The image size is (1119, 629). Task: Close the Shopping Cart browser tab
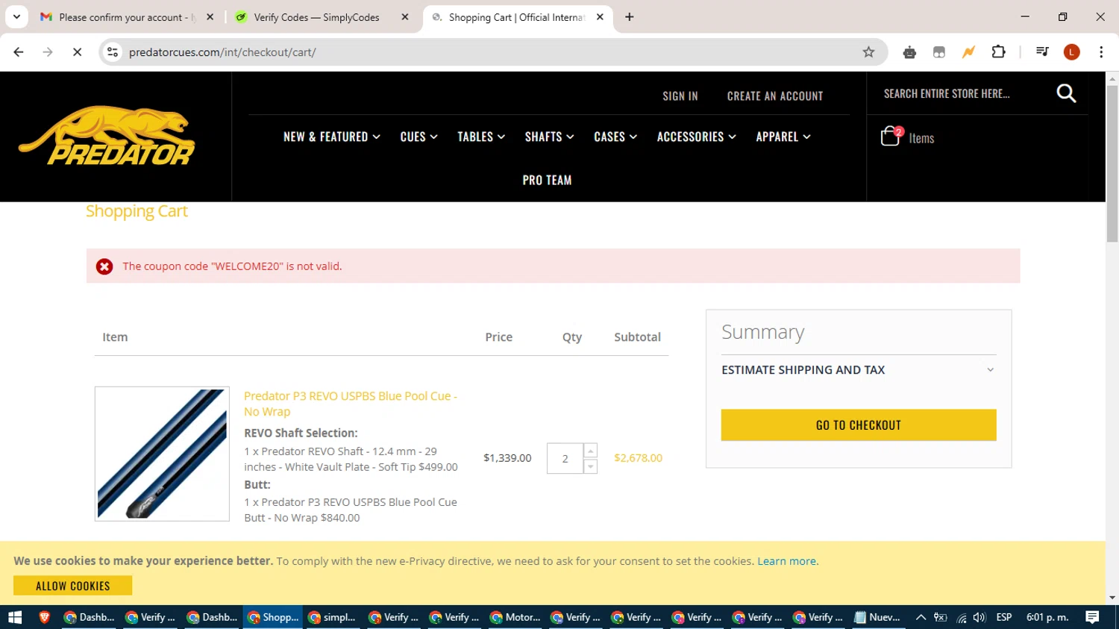(600, 17)
